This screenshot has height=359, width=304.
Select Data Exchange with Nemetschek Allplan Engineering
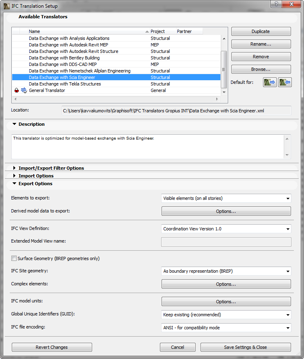(116, 71)
